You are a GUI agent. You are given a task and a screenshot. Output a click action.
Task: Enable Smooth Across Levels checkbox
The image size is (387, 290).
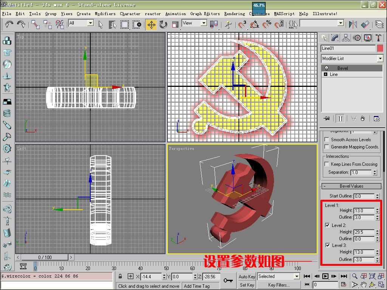(x=327, y=140)
